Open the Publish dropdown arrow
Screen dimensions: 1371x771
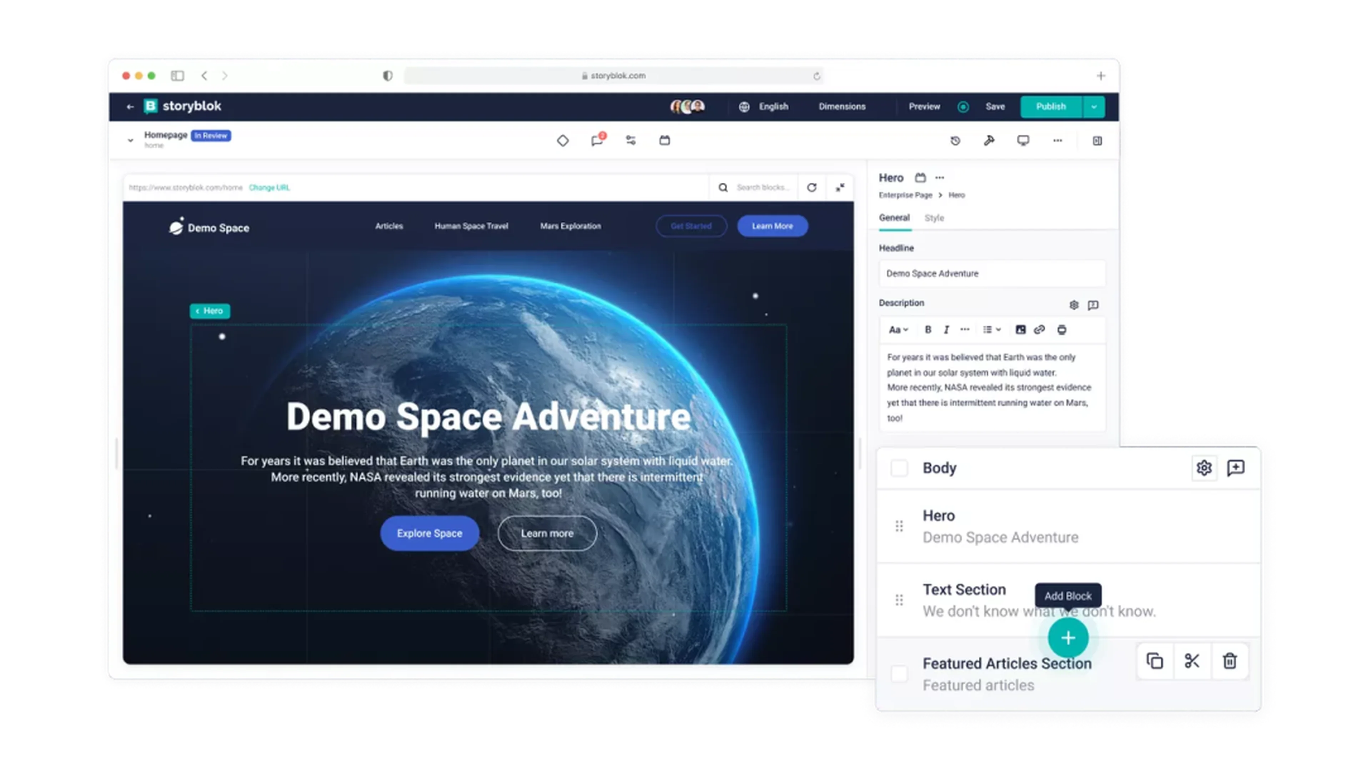coord(1094,106)
